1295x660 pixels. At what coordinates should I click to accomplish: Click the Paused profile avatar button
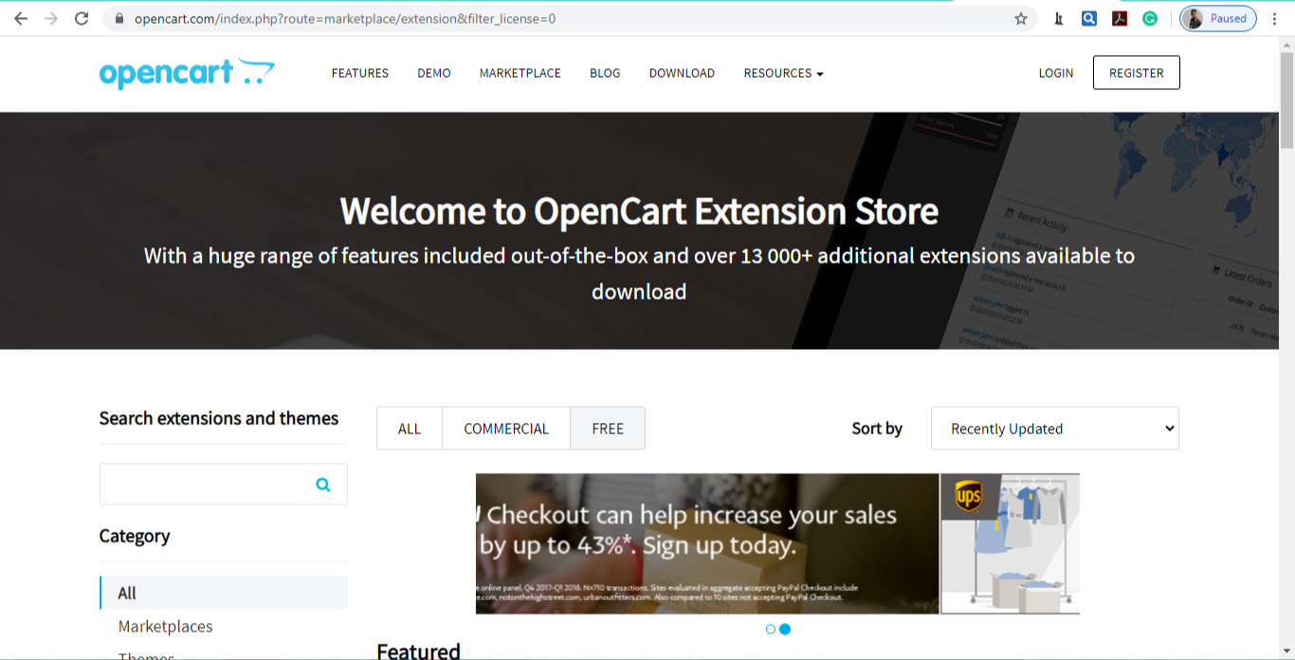(1218, 18)
